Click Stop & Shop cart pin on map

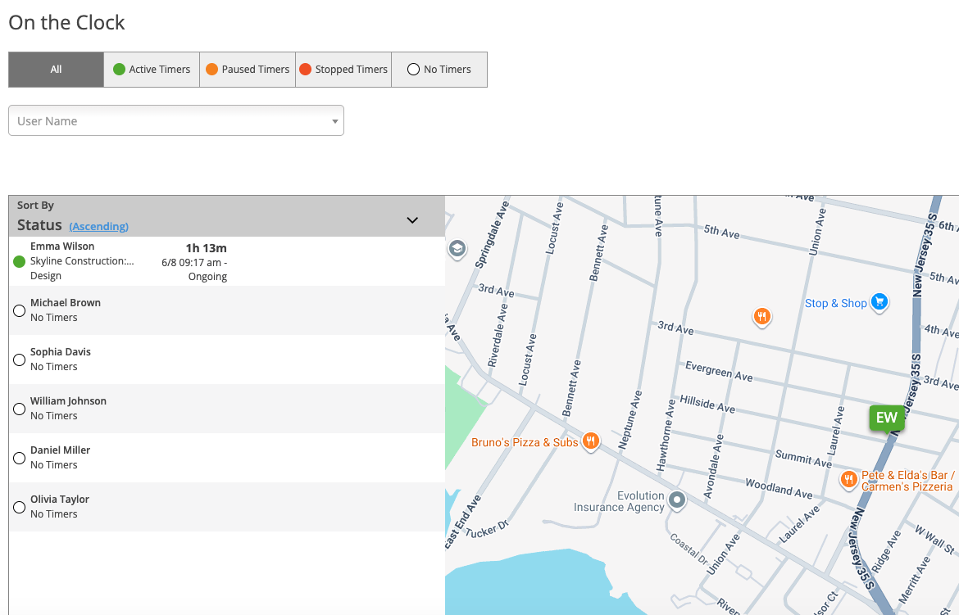coord(879,301)
